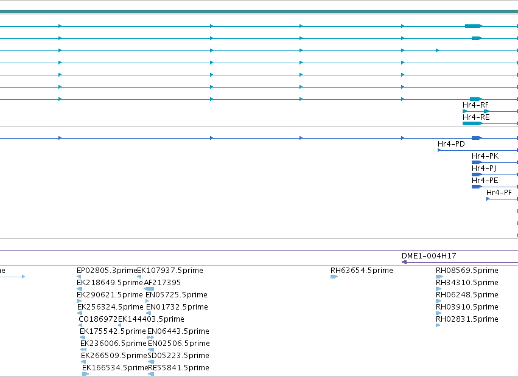Select the Hr4-RE transcript label

tap(476, 117)
